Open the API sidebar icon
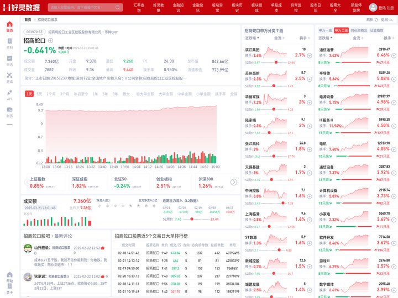This screenshot has height=298, width=398. point(9,92)
